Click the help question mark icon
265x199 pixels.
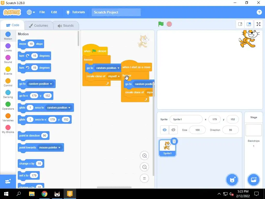click(259, 12)
